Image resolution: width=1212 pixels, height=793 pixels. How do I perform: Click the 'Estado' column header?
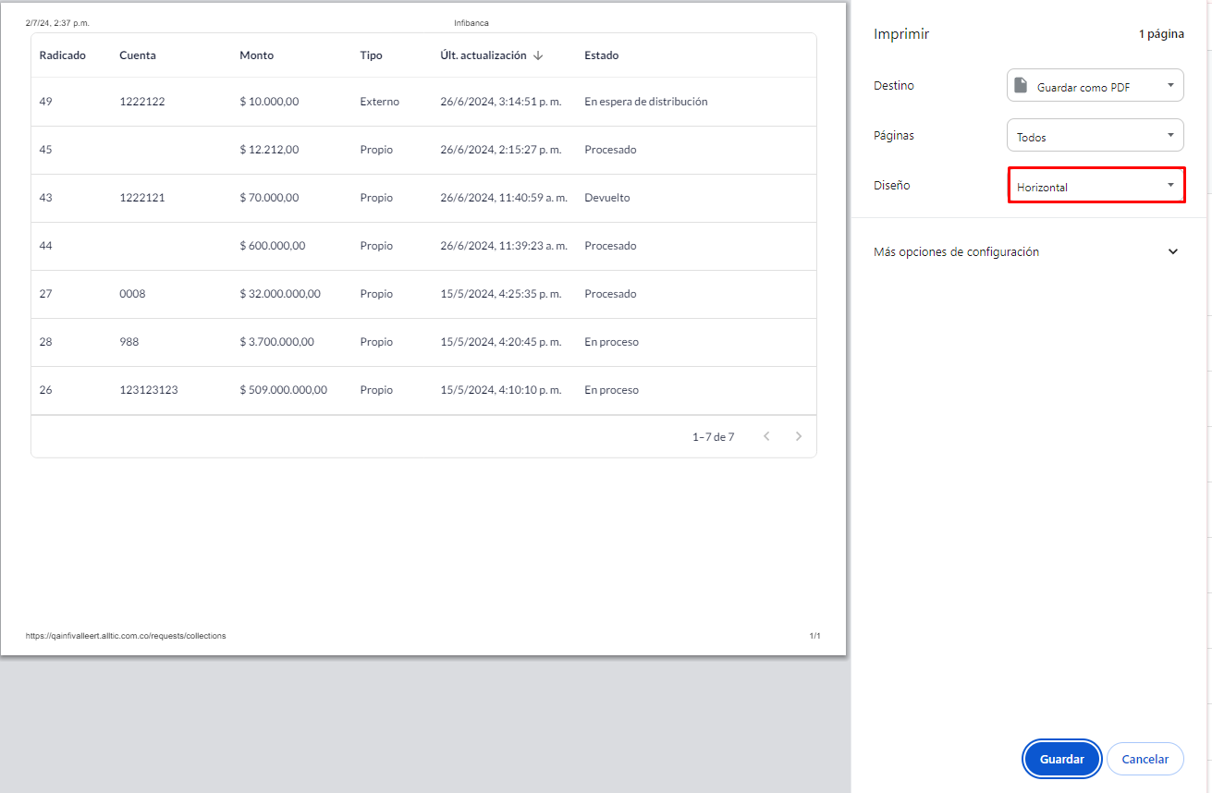click(601, 55)
